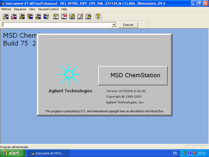Click the Print Method toolbar icon

pyautogui.click(x=88, y=16)
